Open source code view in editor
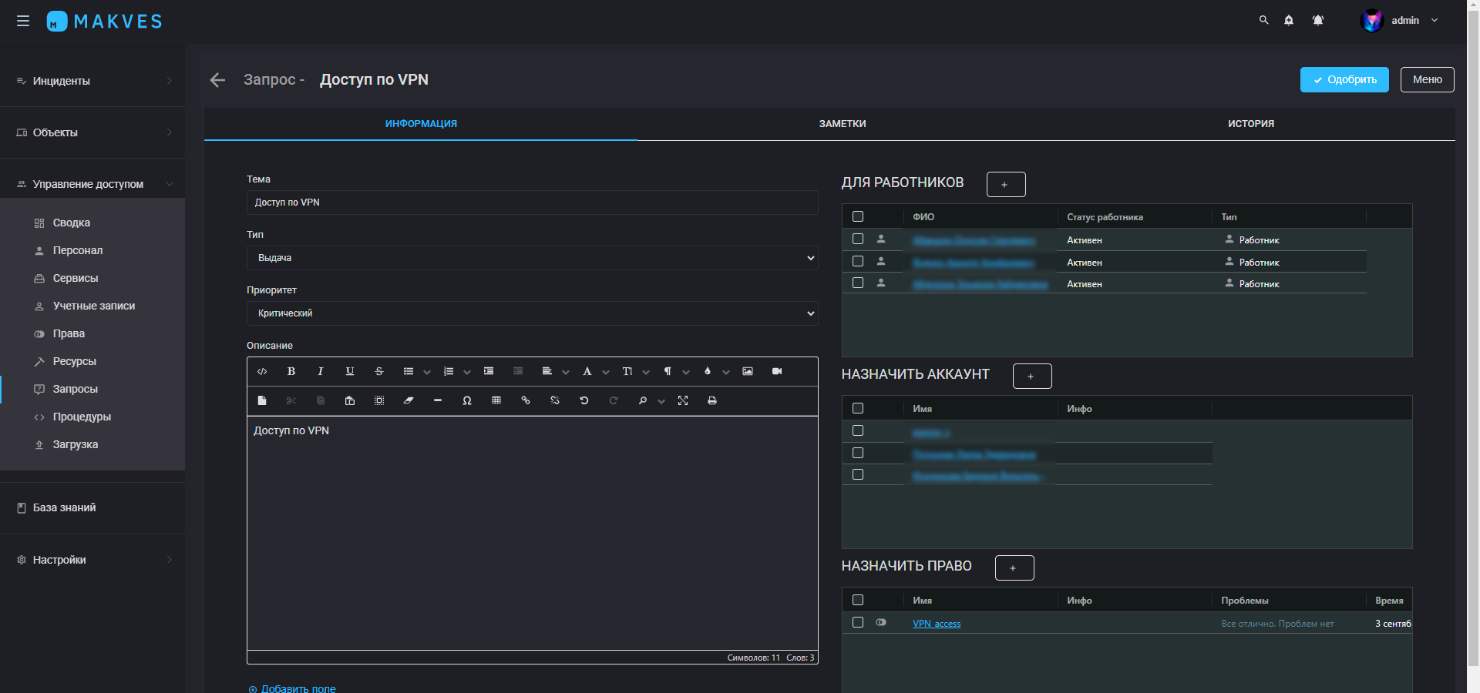The image size is (1480, 693). [262, 371]
